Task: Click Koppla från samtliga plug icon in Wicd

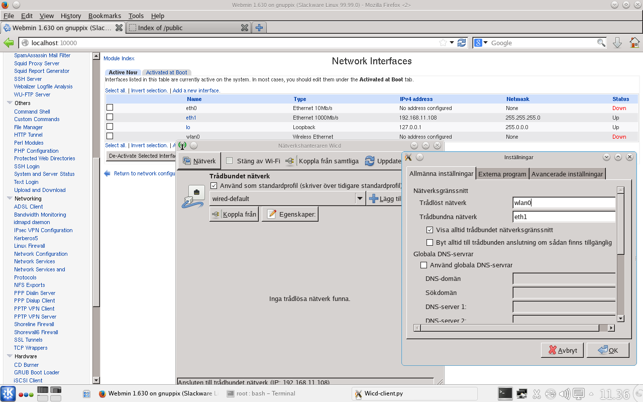Action: coord(290,161)
